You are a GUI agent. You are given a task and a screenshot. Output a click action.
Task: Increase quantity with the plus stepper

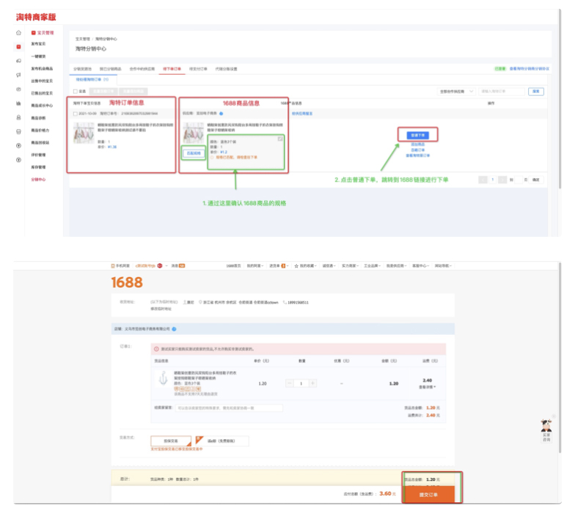pyautogui.click(x=310, y=383)
